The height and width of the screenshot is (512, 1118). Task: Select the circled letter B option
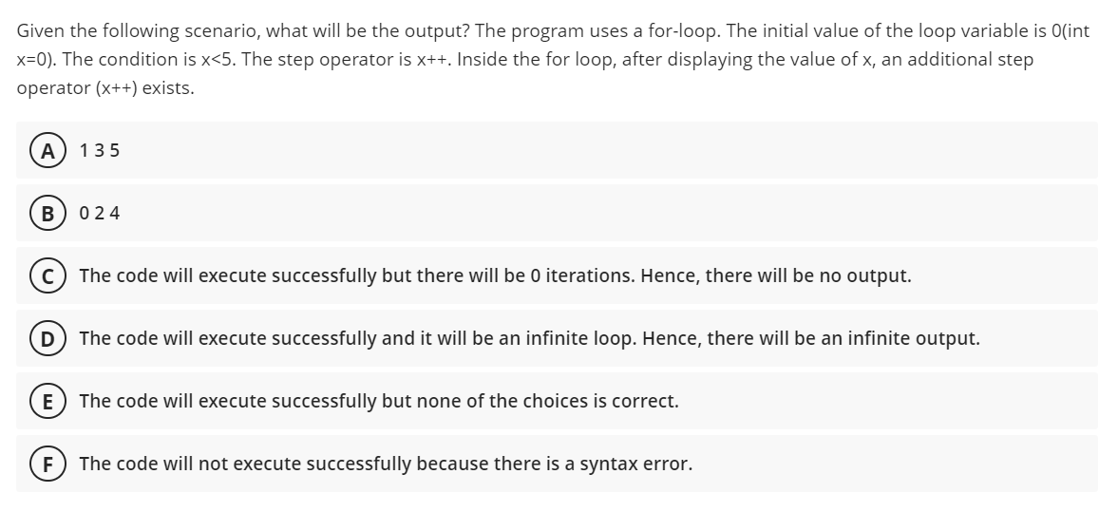(x=47, y=213)
